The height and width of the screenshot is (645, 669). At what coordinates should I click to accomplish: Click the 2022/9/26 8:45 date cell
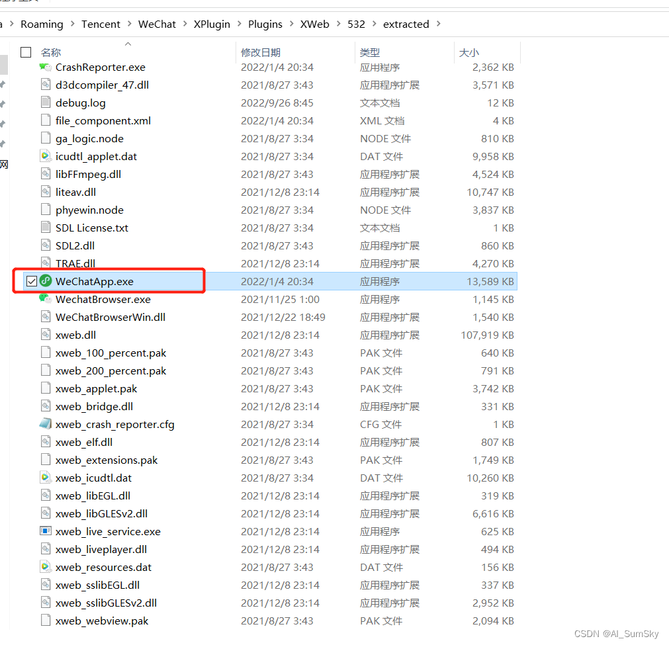click(277, 103)
